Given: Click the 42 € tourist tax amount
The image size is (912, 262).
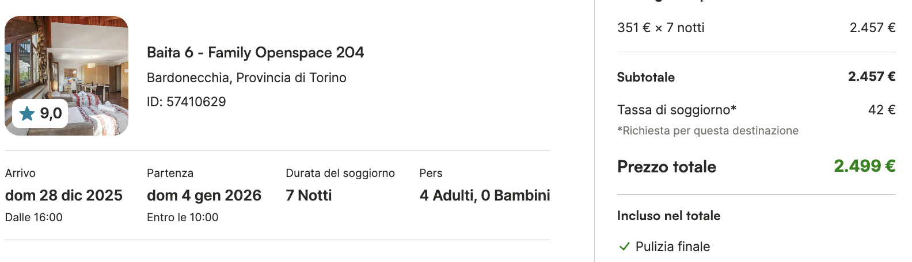Looking at the screenshot, I should click(x=882, y=110).
